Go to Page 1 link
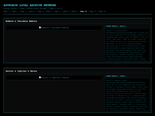Screen dimensions: 155x116 click(6, 11)
